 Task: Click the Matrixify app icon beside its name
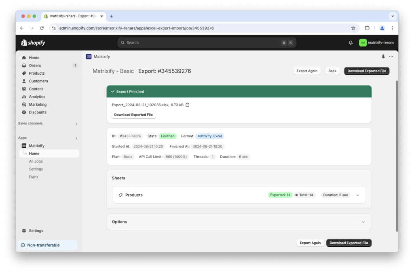pos(89,57)
